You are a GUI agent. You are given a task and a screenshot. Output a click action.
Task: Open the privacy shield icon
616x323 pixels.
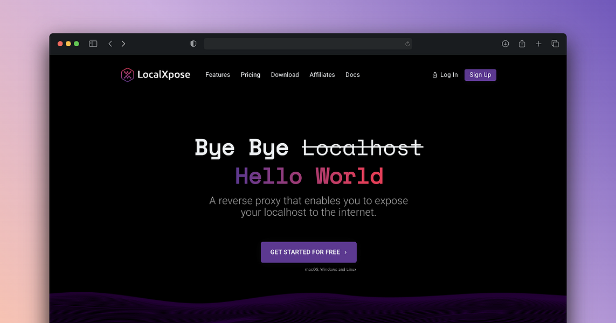pyautogui.click(x=193, y=44)
